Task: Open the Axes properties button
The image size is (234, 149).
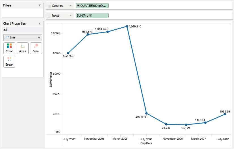Action: click(23, 48)
